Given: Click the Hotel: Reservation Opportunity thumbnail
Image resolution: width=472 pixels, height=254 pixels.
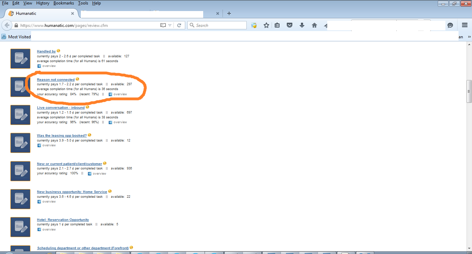Looking at the screenshot, I should pos(20,227).
